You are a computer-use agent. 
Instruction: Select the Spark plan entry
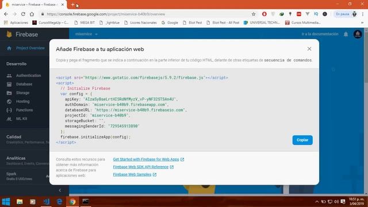(x=19, y=176)
